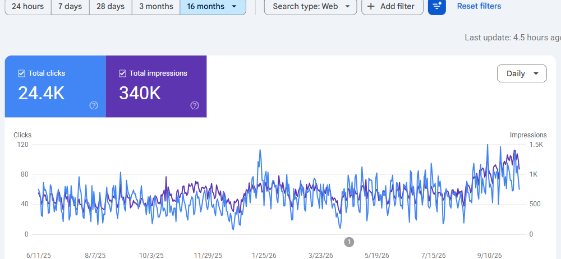Click the 340K total impressions value
The image size is (561, 259).
pos(140,93)
